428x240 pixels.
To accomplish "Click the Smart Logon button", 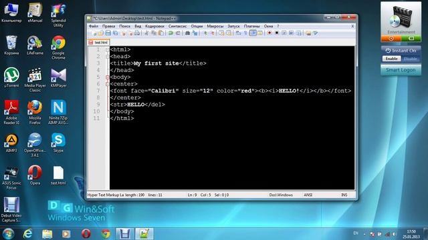I will click(401, 70).
